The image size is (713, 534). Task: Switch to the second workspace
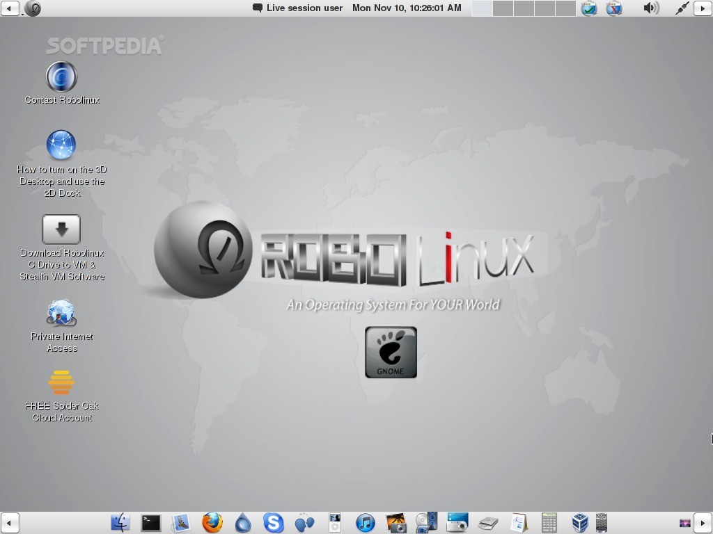(x=503, y=8)
